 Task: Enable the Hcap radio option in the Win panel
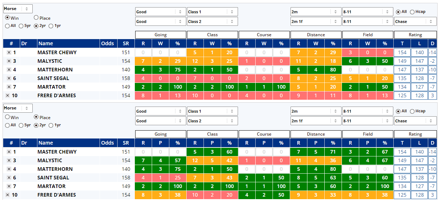click(x=412, y=12)
